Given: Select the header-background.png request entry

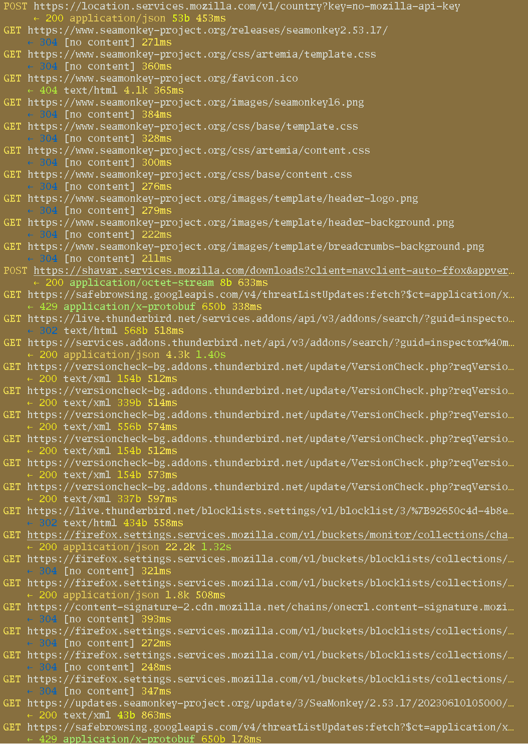Looking at the screenshot, I should click(240, 222).
